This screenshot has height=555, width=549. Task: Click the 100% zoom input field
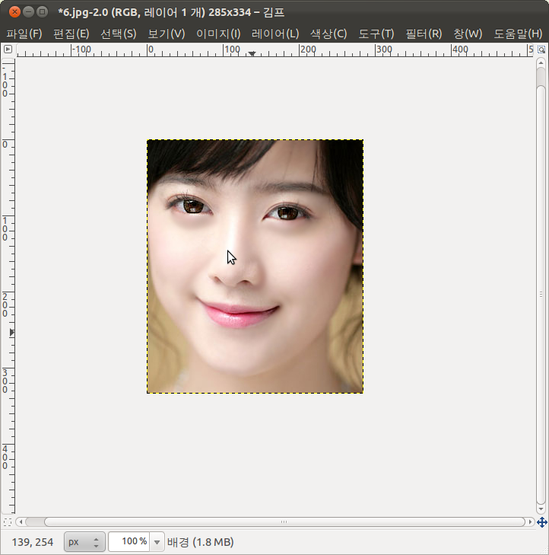tap(129, 541)
